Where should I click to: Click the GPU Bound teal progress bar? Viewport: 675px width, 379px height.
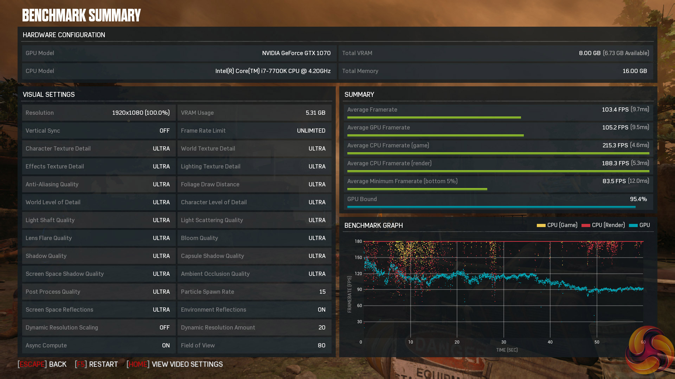coord(491,207)
